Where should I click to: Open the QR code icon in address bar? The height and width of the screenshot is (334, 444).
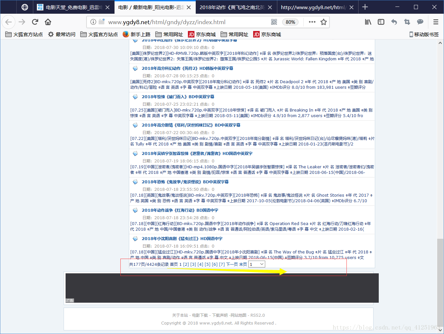(274, 22)
